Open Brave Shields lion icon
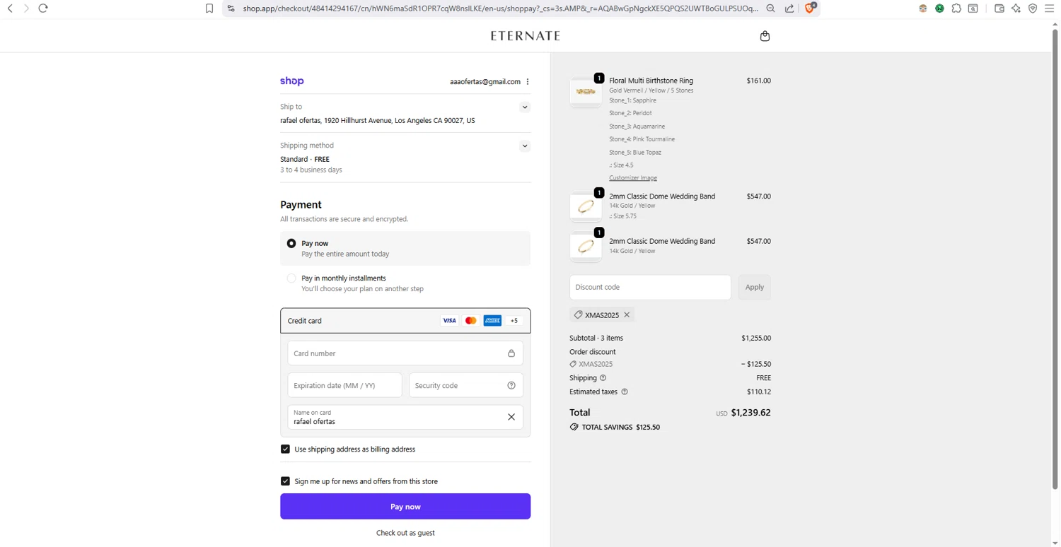Image resolution: width=1061 pixels, height=547 pixels. [x=810, y=8]
